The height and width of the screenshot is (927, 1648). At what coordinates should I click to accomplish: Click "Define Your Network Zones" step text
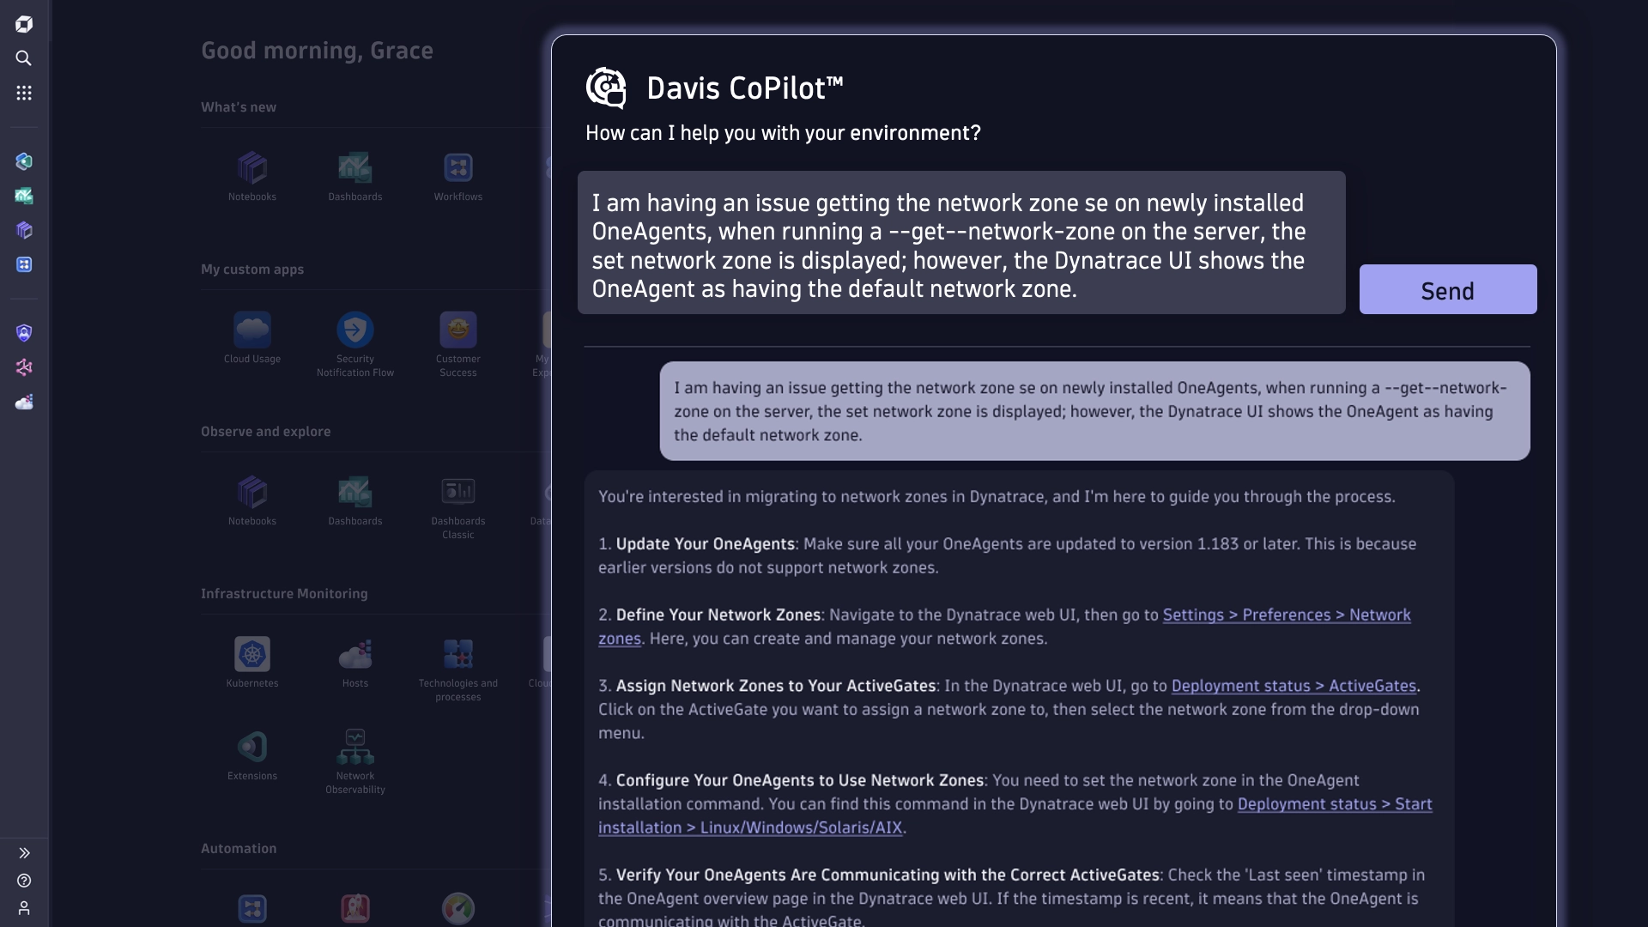(718, 615)
